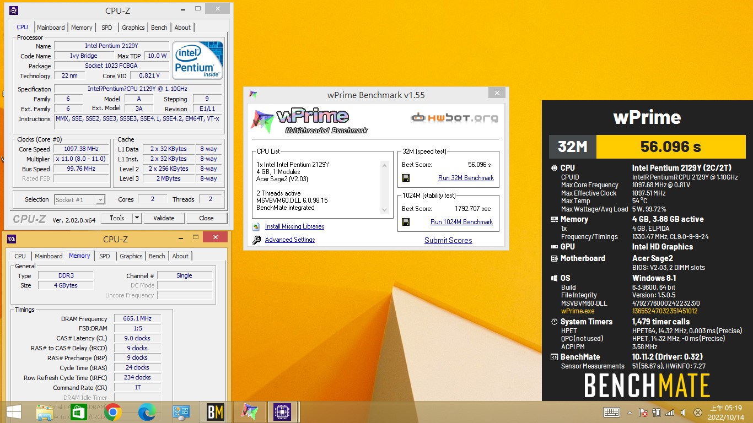
Task: Open the Memory tab in the top CPU-Z window
Action: (x=82, y=28)
